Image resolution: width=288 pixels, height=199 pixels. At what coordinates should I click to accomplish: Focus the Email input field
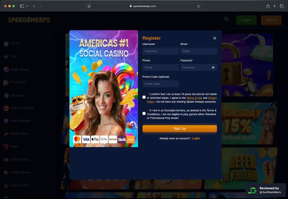click(199, 51)
